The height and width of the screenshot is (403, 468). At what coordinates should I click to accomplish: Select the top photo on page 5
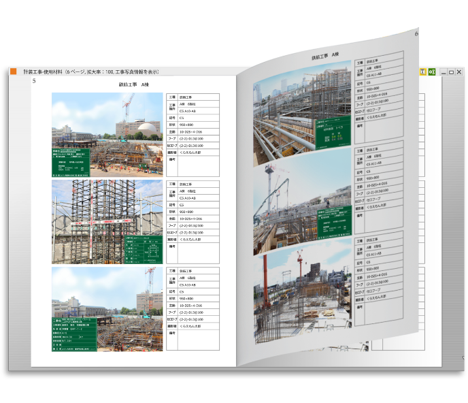pyautogui.click(x=107, y=135)
